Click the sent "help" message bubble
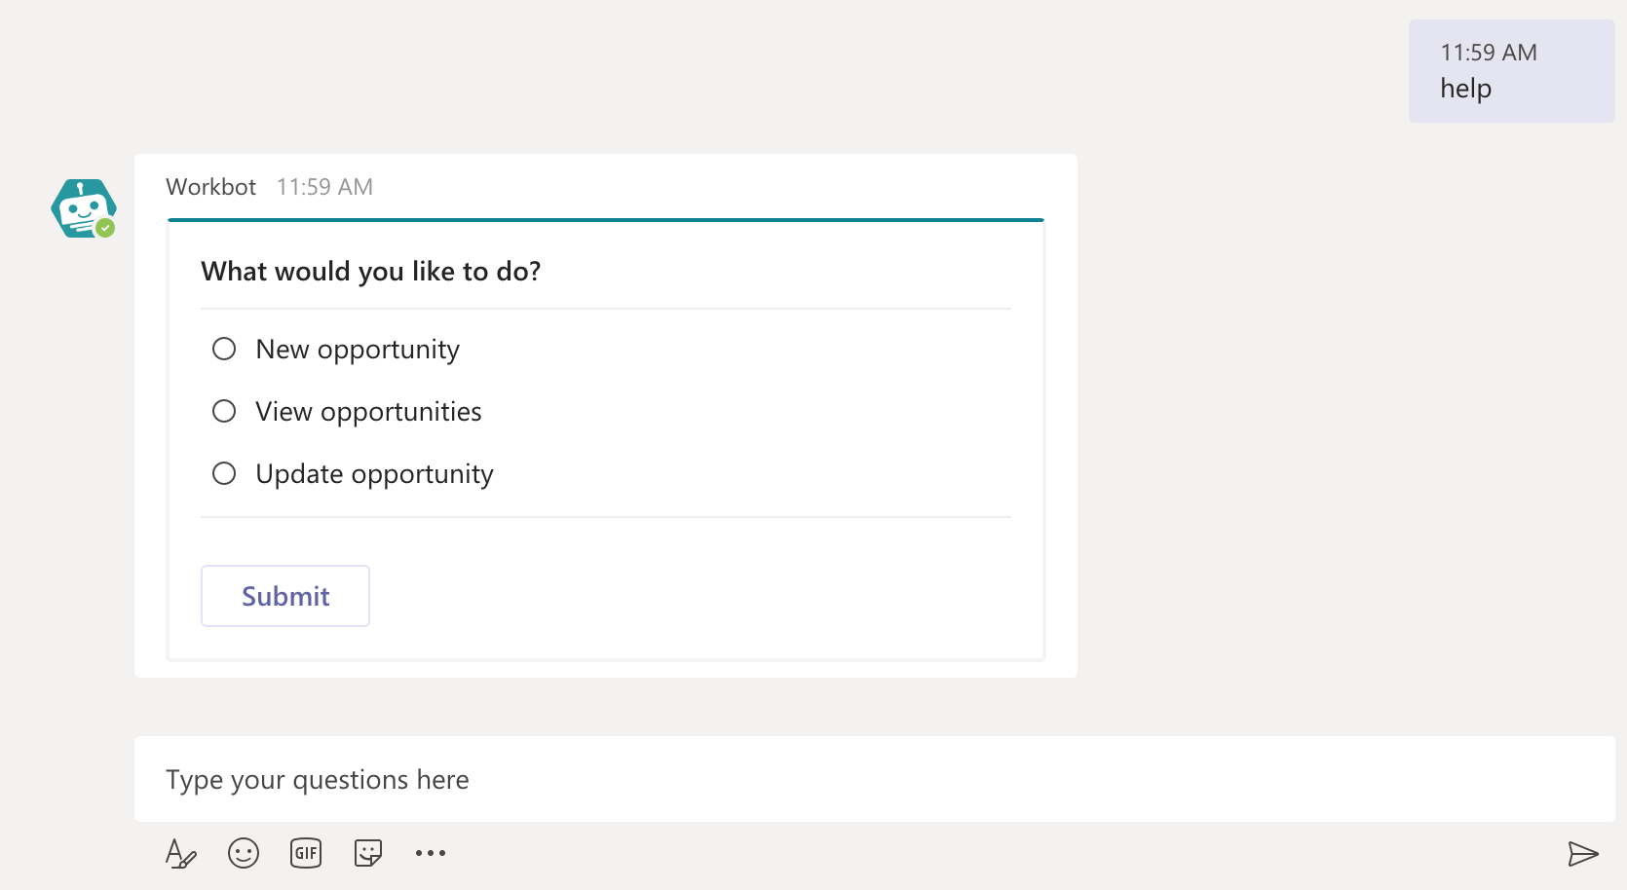The image size is (1627, 890). coord(1511,71)
